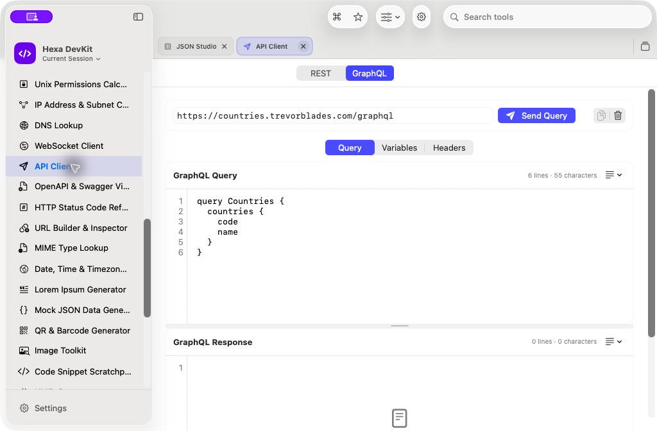Click the '6 lines · 55 characters' counter

(x=562, y=176)
